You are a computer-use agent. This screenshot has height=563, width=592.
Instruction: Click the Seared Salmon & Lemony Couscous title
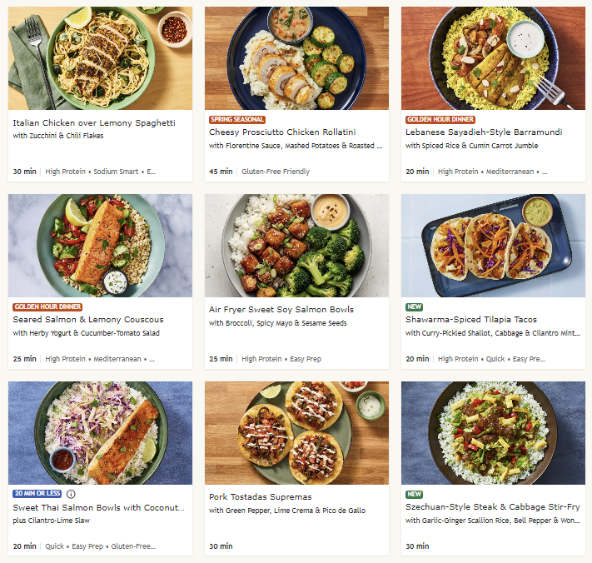pyautogui.click(x=88, y=320)
